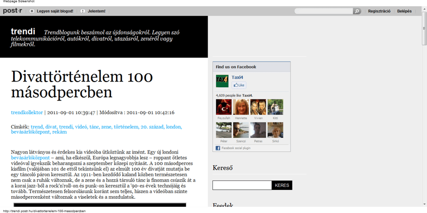Image resolution: width=427 pixels, height=213 pixels.
Task: Click the asterisk icon beside Legyen saját blogod
Action: pyautogui.click(x=32, y=11)
